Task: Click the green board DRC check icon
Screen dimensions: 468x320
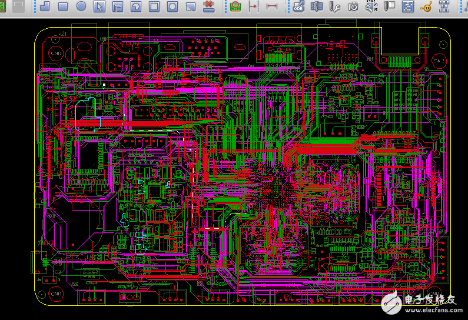Action: (x=235, y=6)
